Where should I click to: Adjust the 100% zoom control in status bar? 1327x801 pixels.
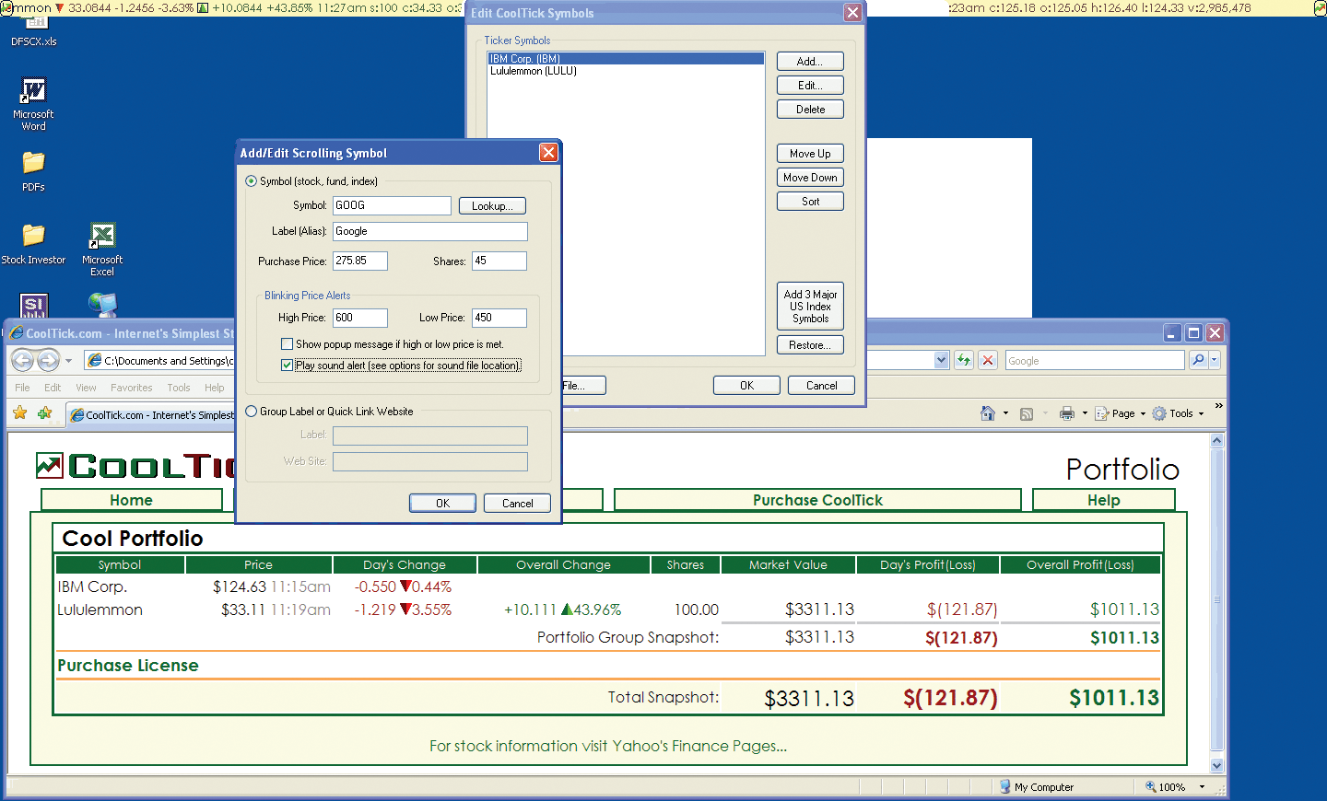point(1172,787)
